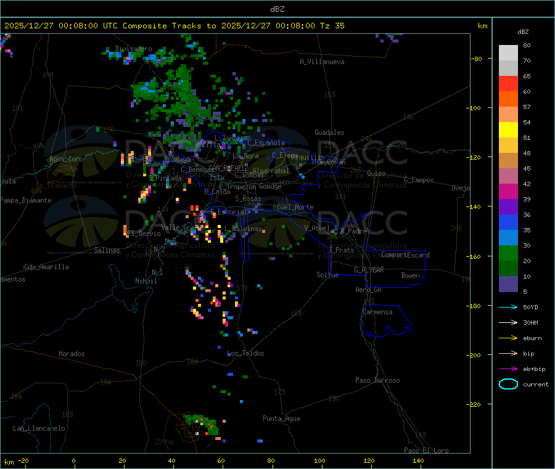The width and height of the screenshot is (555, 469).
Task: Click the blue 35 dBZ legend swatch
Action: coord(508,222)
